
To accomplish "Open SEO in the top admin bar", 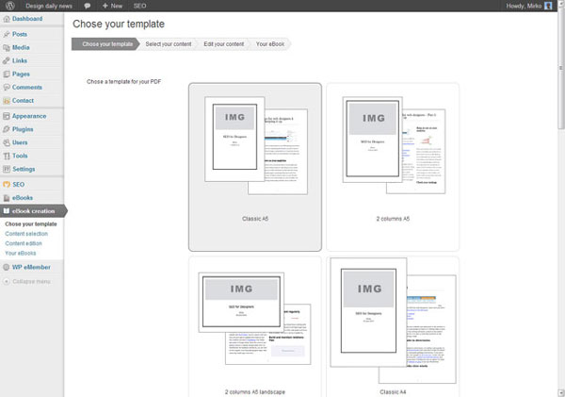I will pyautogui.click(x=139, y=6).
